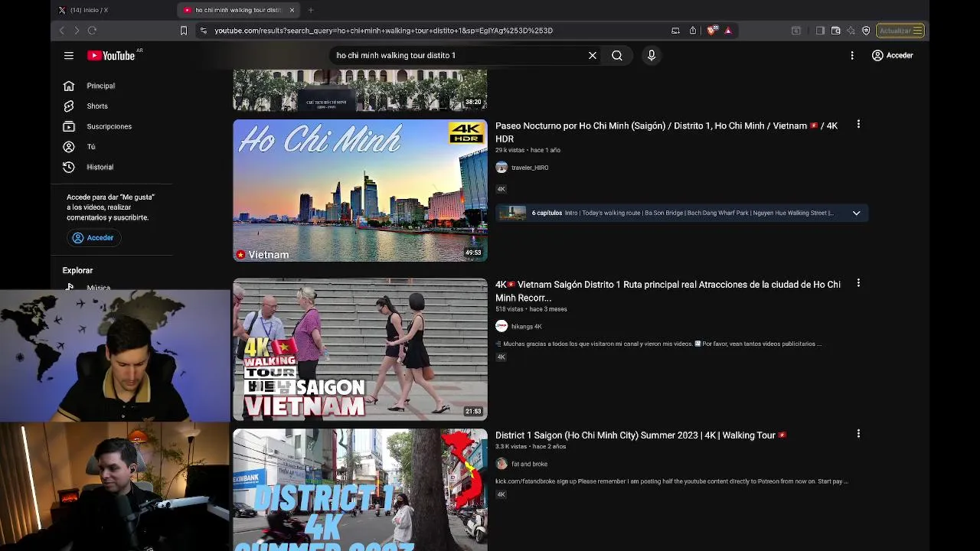This screenshot has height=551, width=980.
Task: Visit the hikangs 4K channel
Action: [x=526, y=327]
